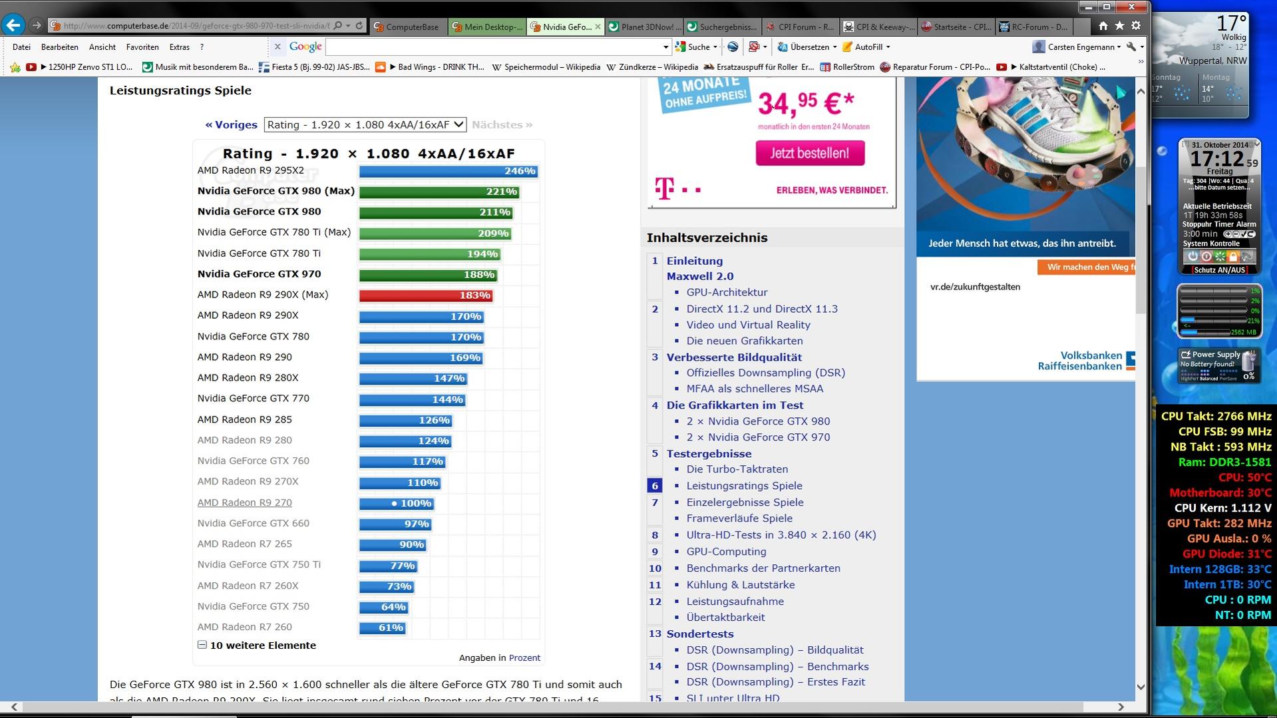Switch to the Suchergebniss... tab

722,27
